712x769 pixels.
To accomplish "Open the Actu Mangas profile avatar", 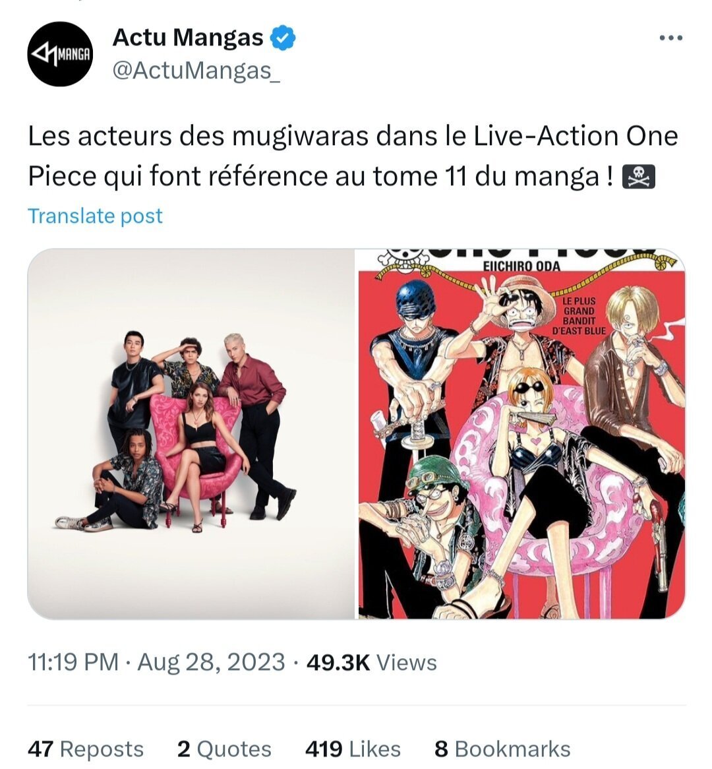I will click(x=60, y=54).
